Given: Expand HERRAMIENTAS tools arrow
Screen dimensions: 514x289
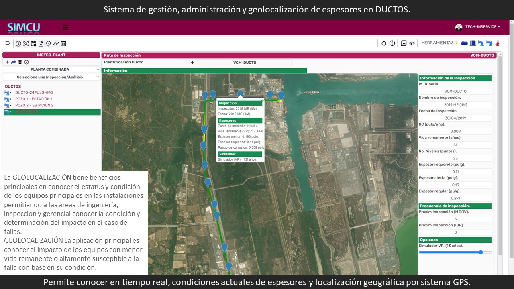Looking at the screenshot, I should click(x=456, y=43).
